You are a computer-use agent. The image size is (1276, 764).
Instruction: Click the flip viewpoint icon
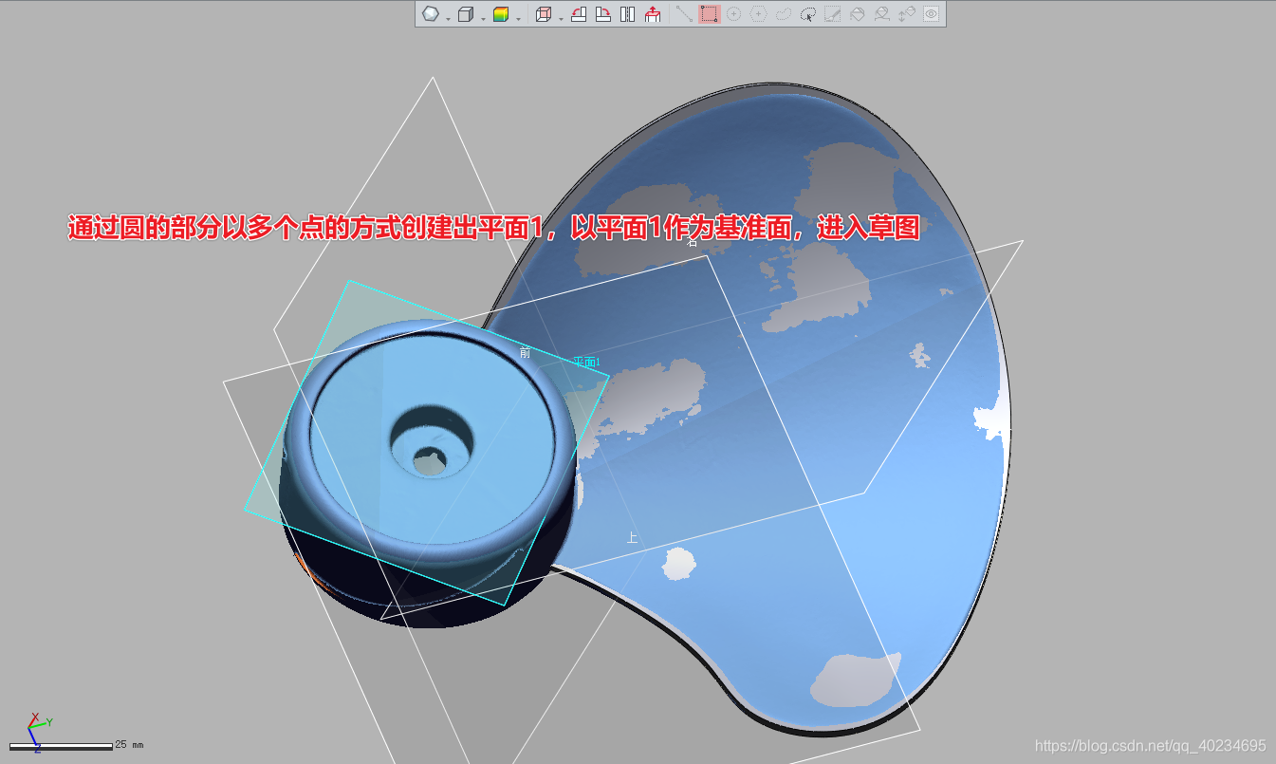pyautogui.click(x=627, y=14)
